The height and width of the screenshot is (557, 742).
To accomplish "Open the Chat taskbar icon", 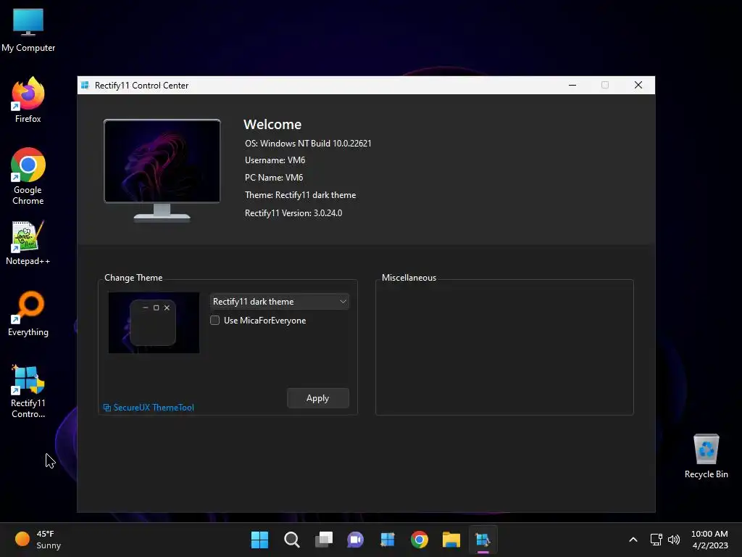I will [355, 540].
